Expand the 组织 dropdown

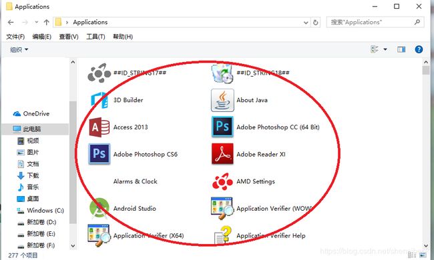pos(19,50)
